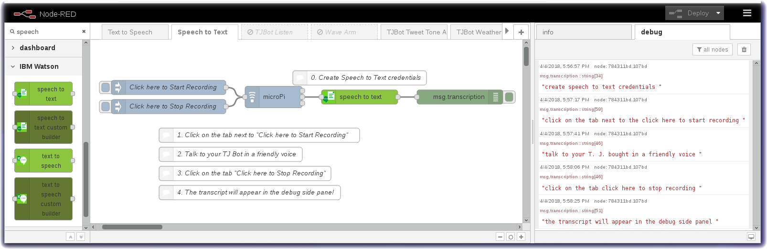
Task: Select comment 1 about Start Recording tab
Action: pyautogui.click(x=259, y=135)
